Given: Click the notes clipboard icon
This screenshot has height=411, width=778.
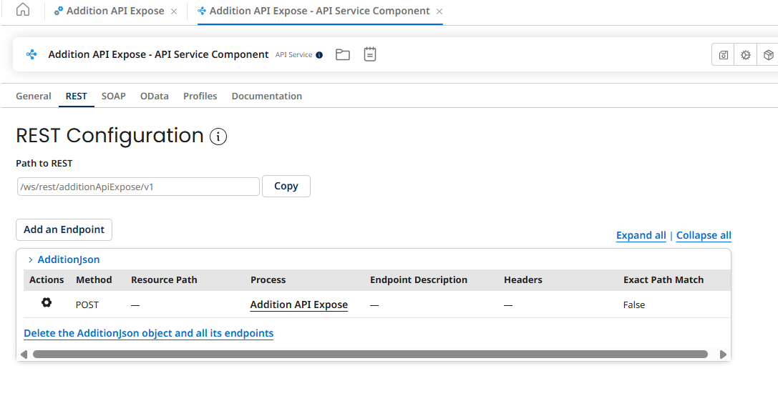Looking at the screenshot, I should click(x=369, y=54).
